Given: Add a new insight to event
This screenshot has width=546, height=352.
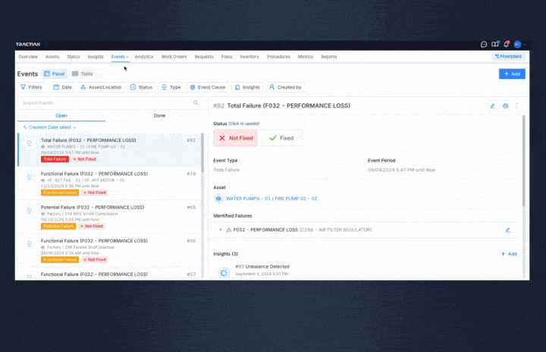Looking at the screenshot, I should coord(509,254).
